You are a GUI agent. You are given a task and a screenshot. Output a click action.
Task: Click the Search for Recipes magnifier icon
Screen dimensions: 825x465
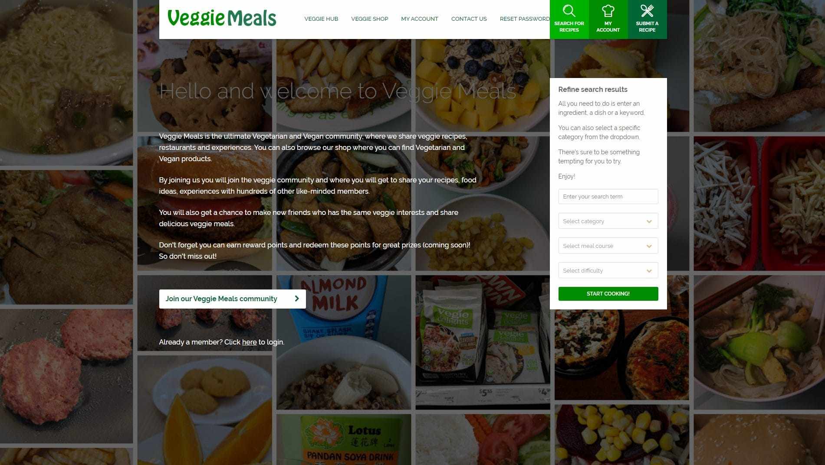(569, 10)
